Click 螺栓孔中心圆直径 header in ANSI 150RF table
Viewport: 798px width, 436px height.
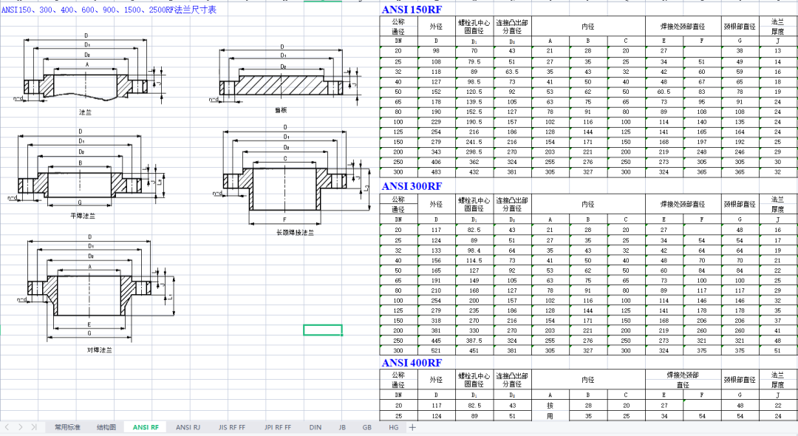pos(474,27)
